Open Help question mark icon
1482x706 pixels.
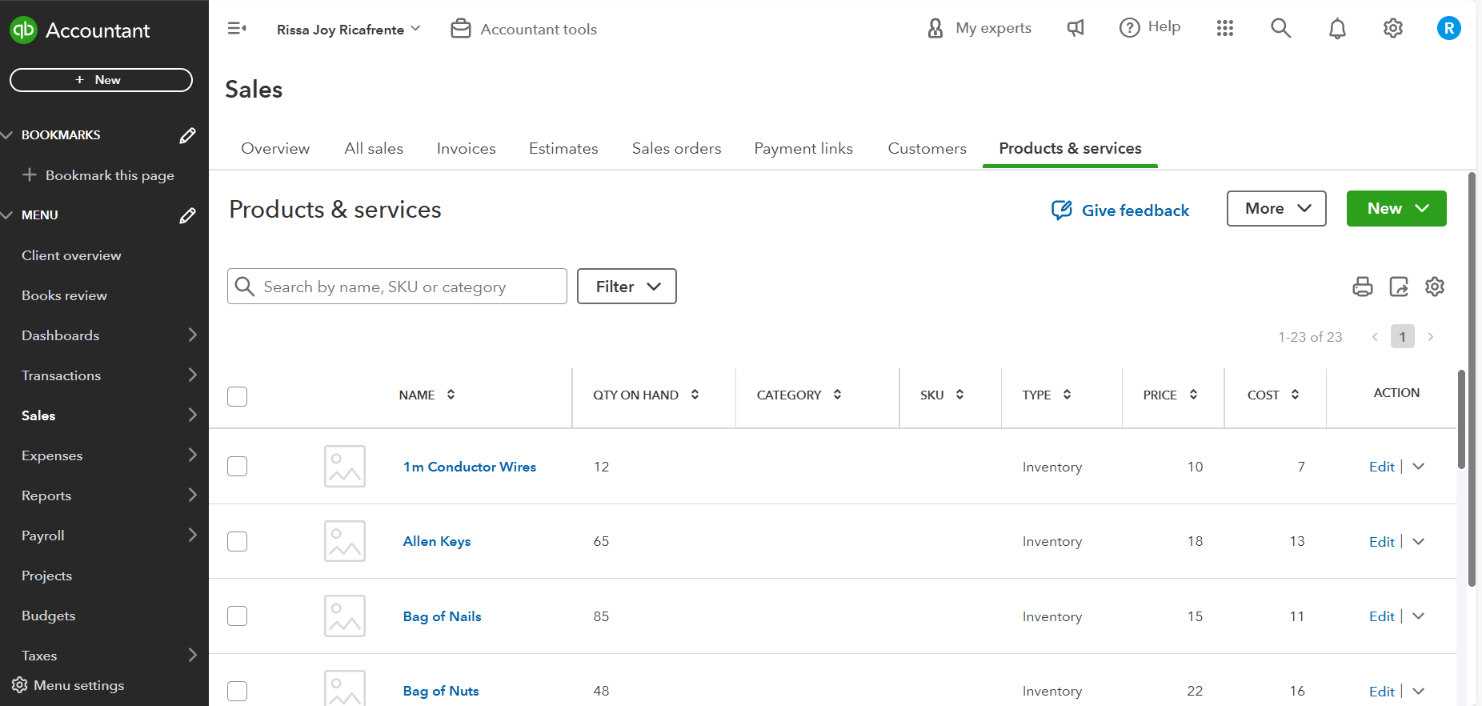tap(1129, 28)
